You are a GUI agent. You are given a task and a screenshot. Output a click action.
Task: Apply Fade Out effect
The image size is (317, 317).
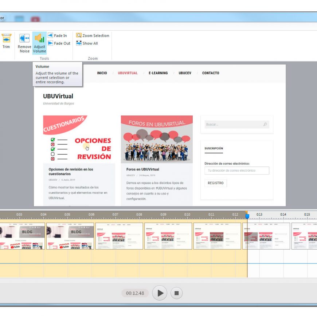click(59, 43)
